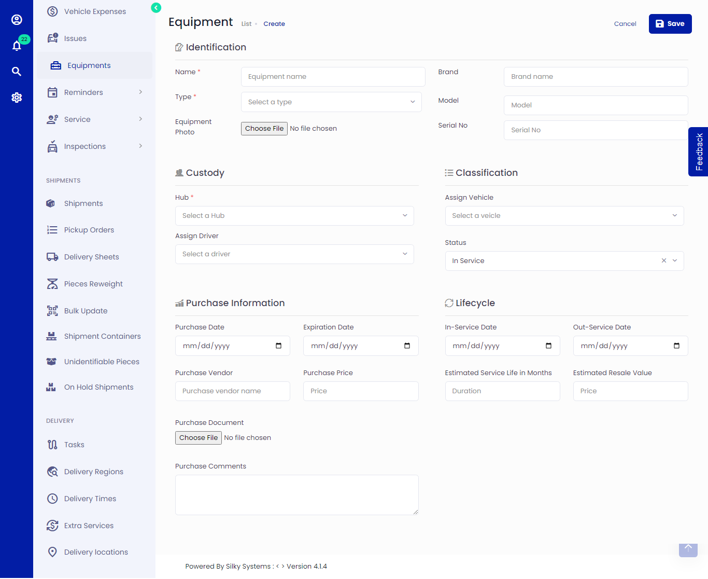Go to Delivery Regions menu item
708x579 pixels.
(93, 472)
